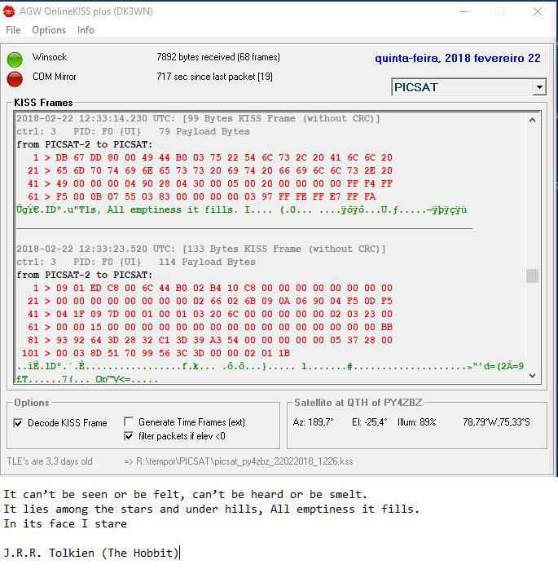Click the line 'In its face I stare'
558x569 pixels.
pos(65,523)
